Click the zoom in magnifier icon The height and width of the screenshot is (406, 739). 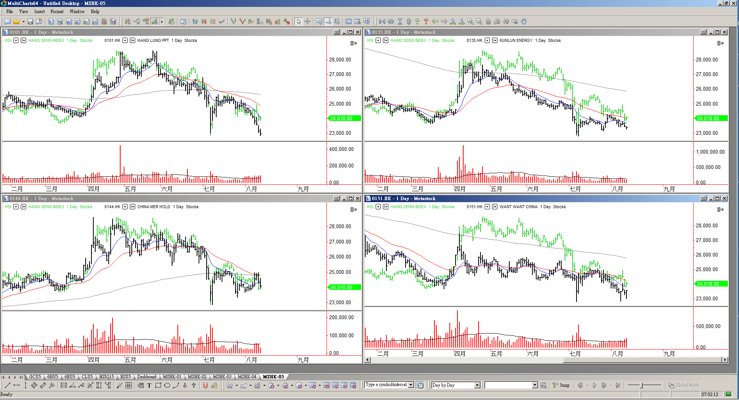[x=470, y=22]
